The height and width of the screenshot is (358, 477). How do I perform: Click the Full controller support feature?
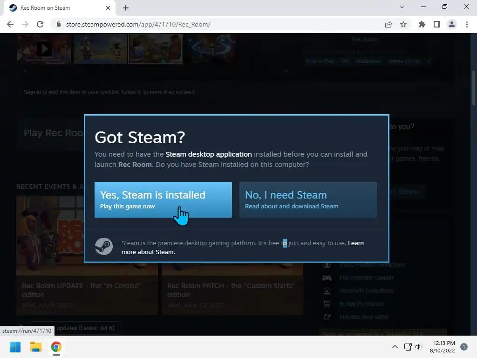coord(366,278)
